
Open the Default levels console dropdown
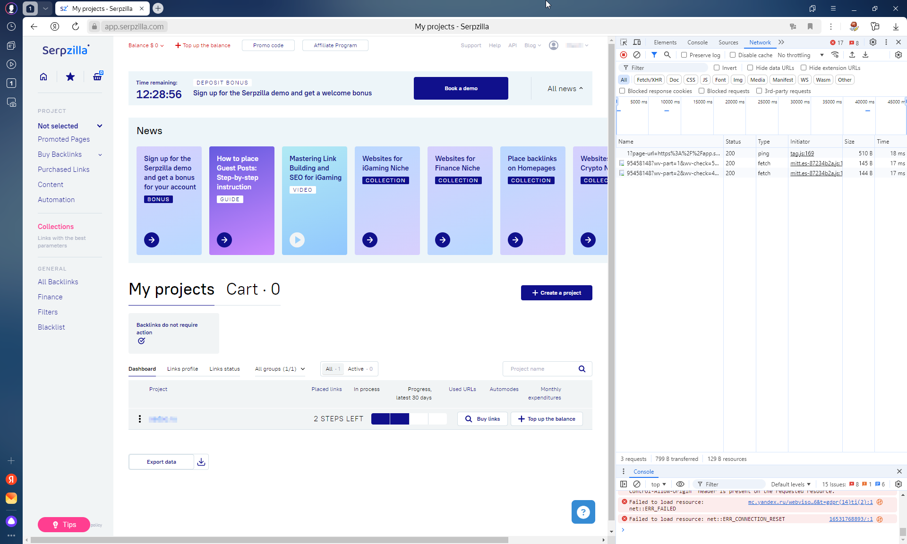(x=791, y=484)
